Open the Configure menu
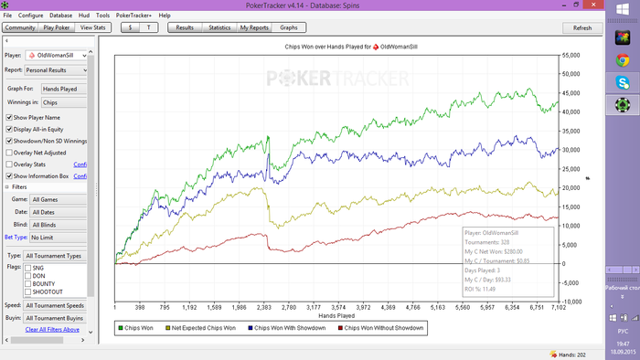This screenshot has height=360, width=640. (30, 16)
